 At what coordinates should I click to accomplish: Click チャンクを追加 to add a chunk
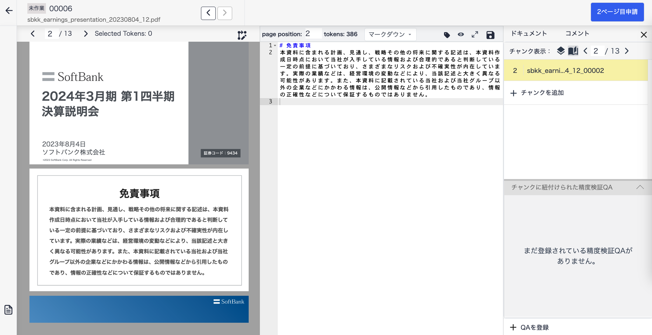tap(537, 93)
